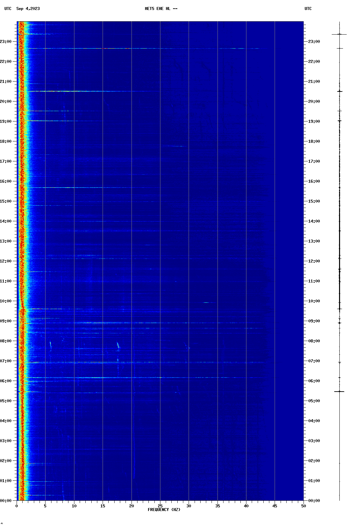Click the 06:00 label on left axis

pyautogui.click(x=6, y=381)
